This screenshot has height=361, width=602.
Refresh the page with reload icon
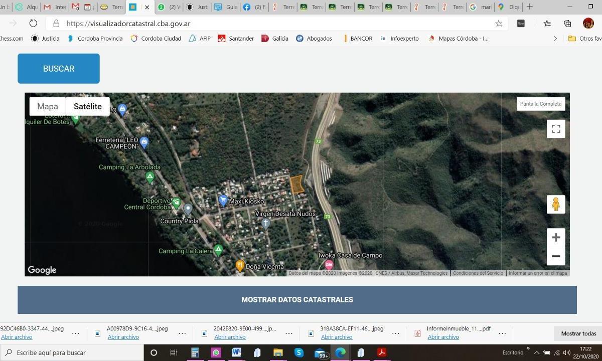click(x=33, y=24)
